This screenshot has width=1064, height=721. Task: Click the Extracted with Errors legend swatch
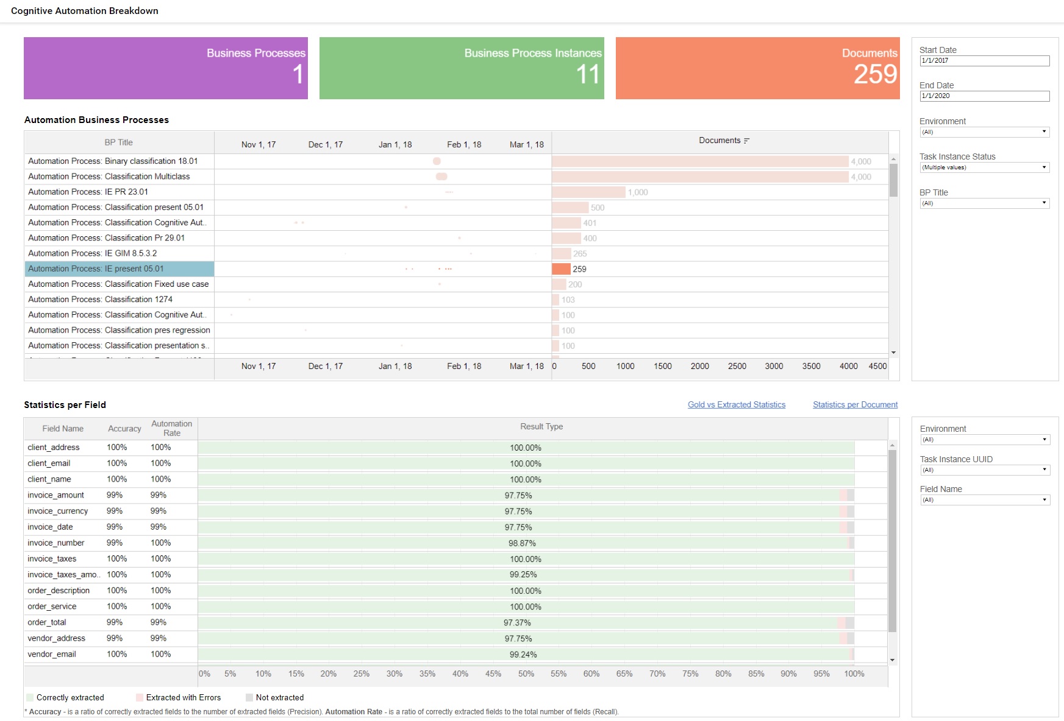(140, 698)
